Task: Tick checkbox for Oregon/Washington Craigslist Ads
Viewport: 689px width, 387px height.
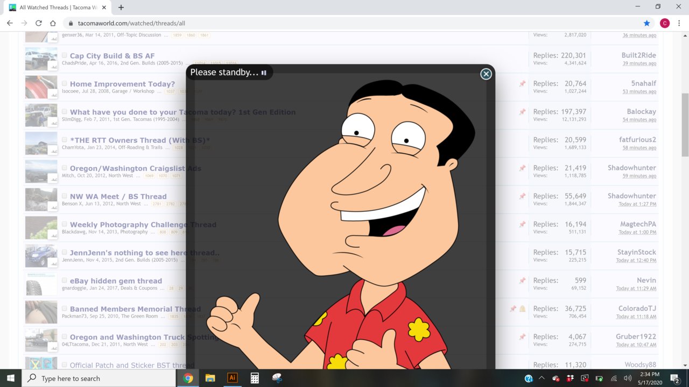Action: (x=65, y=168)
